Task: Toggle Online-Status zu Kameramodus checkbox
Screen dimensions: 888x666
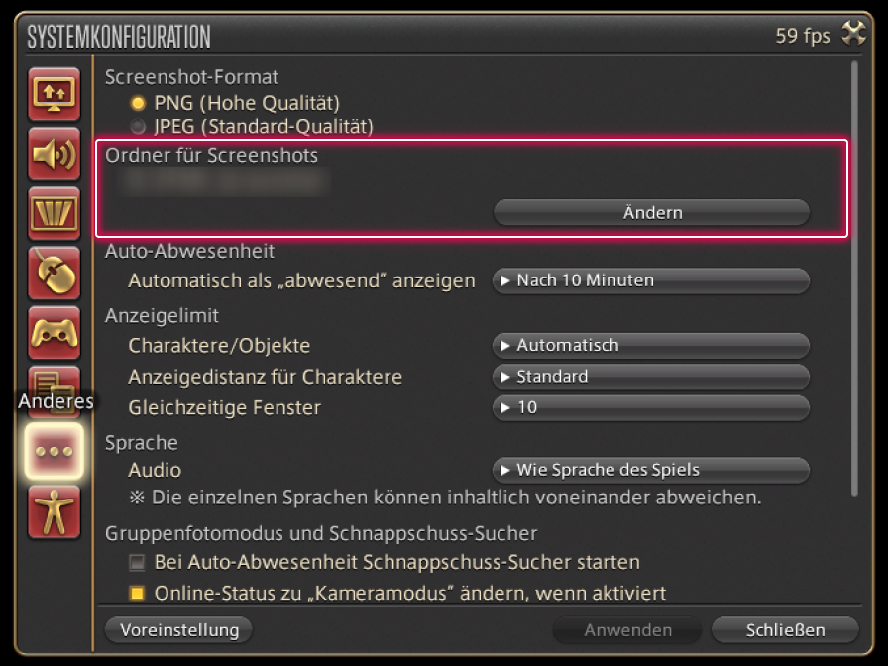Action: click(x=137, y=595)
